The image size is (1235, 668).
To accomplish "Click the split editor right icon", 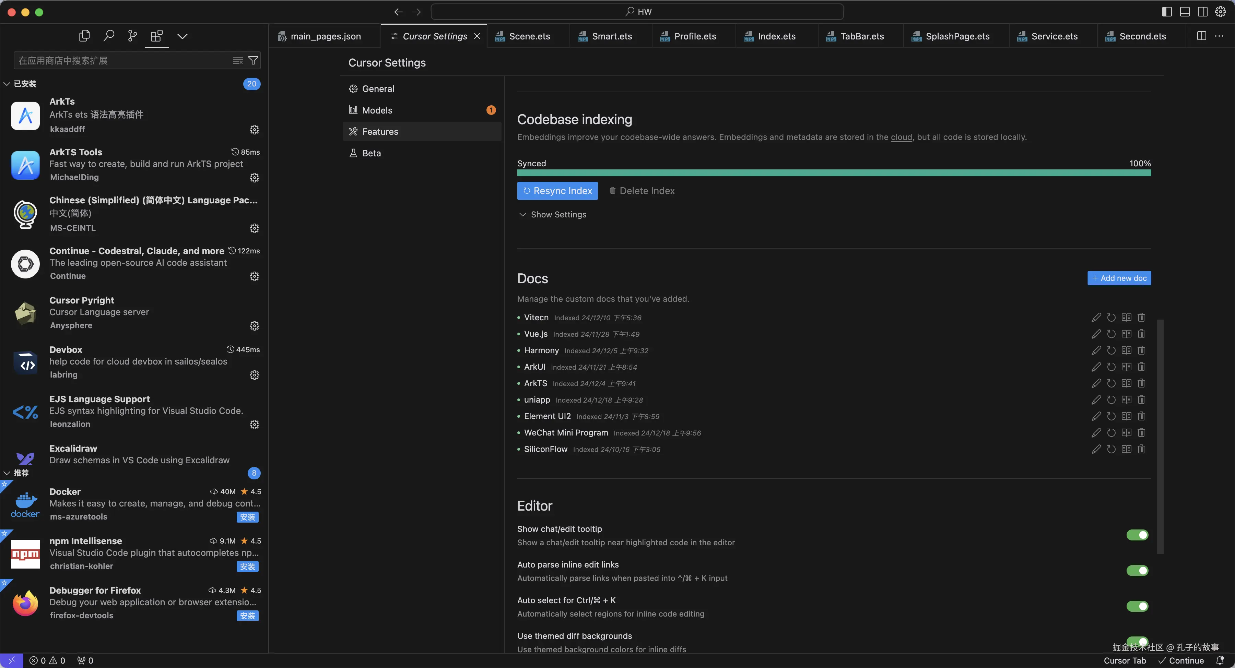I will point(1201,36).
